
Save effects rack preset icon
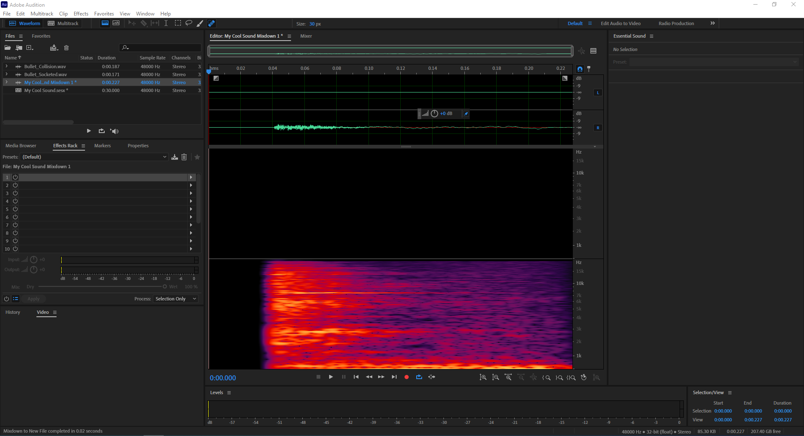(175, 157)
